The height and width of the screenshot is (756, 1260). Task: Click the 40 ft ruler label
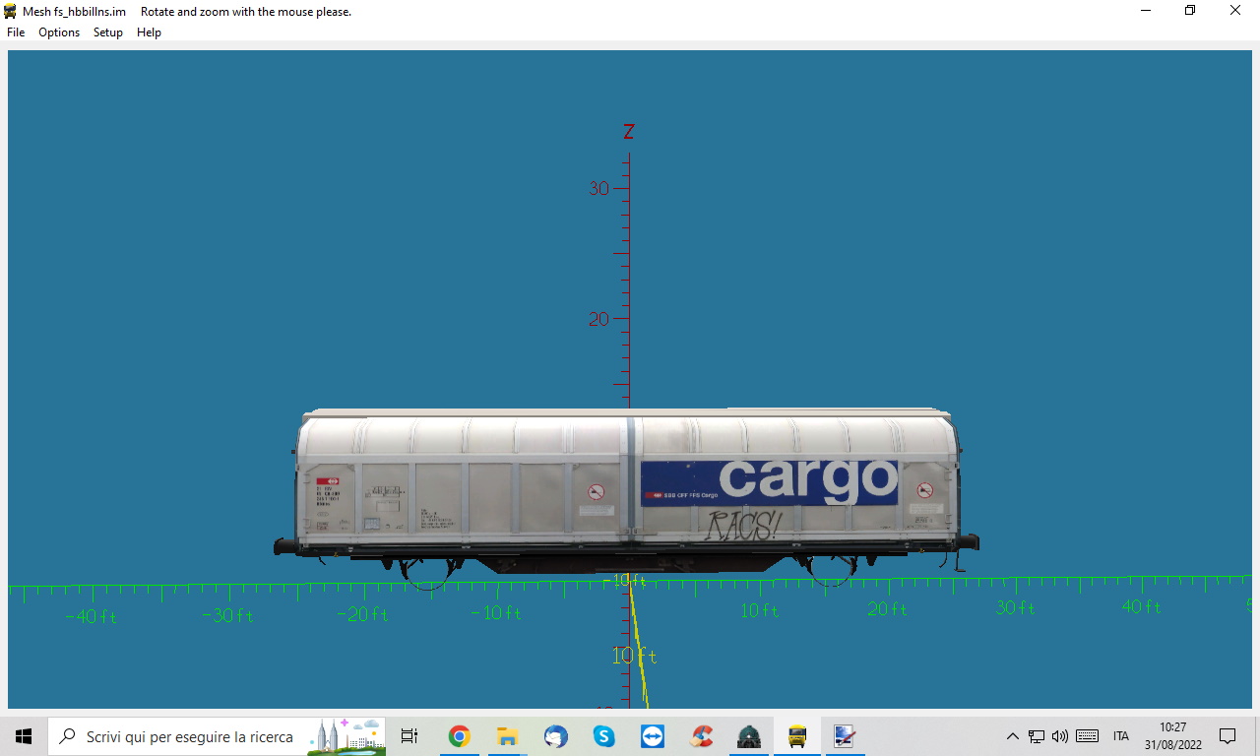1142,607
